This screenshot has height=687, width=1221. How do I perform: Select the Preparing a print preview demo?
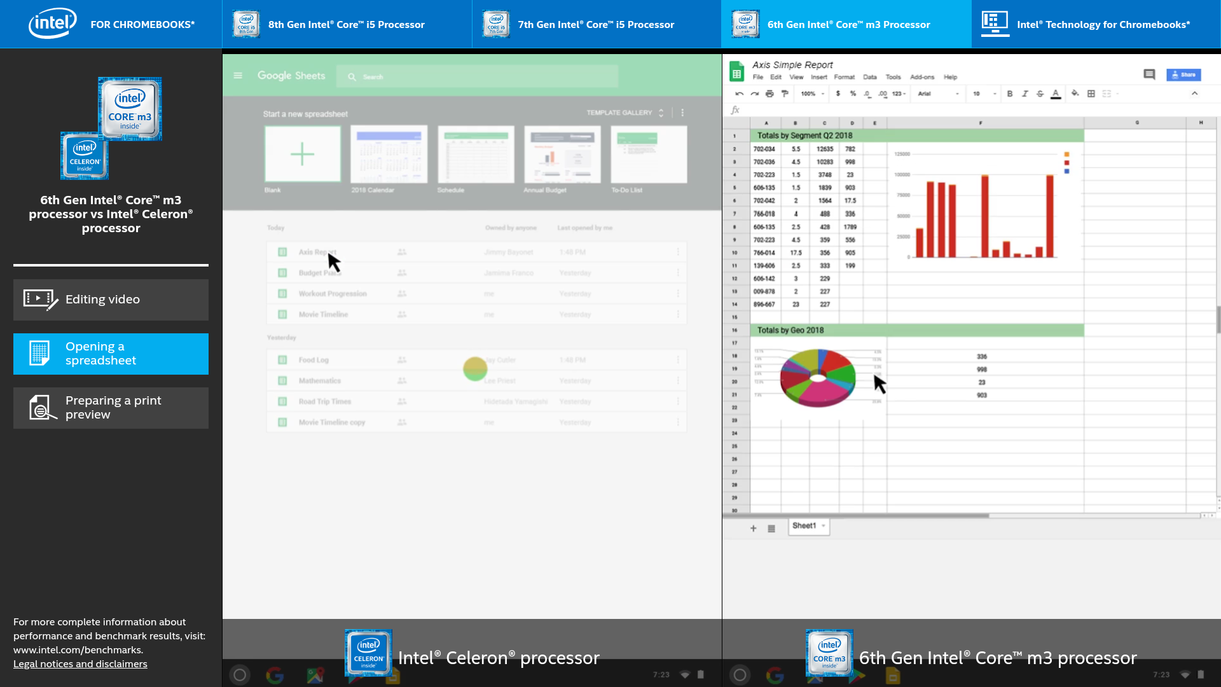(x=111, y=408)
